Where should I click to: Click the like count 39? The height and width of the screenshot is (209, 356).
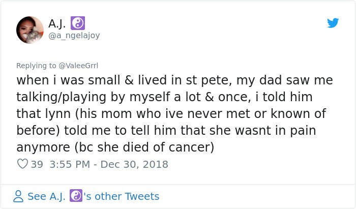pos(36,164)
